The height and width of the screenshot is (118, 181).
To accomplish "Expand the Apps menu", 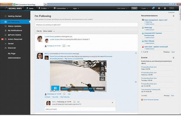I will [x=76, y=8].
